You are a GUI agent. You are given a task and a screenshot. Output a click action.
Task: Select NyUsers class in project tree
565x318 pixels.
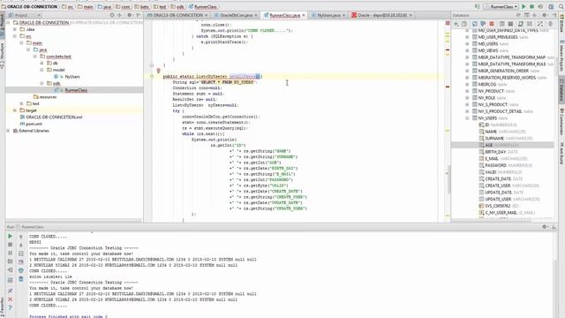click(x=72, y=77)
